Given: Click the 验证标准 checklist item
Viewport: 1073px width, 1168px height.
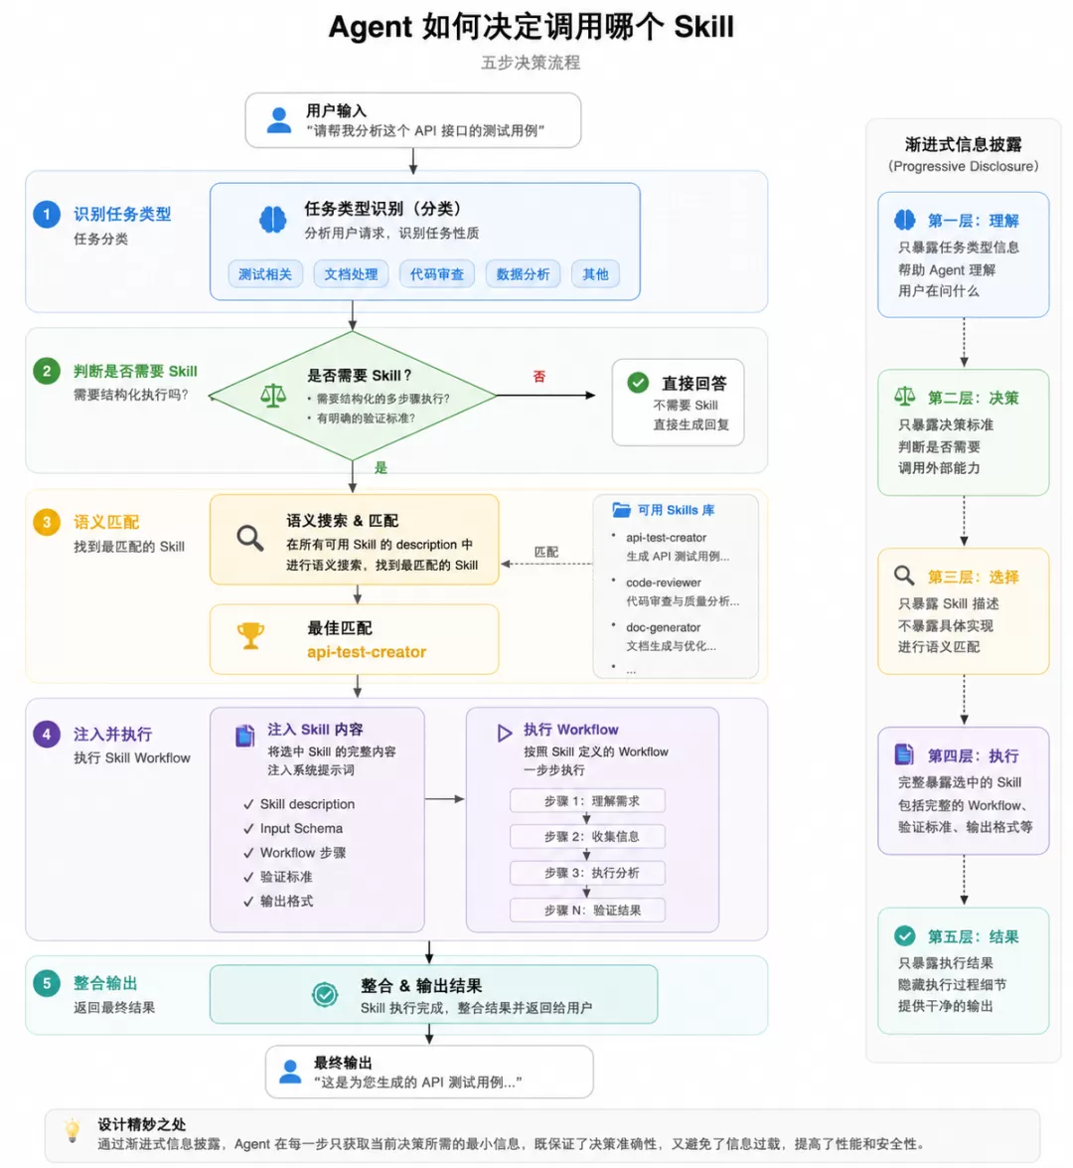Looking at the screenshot, I should pyautogui.click(x=278, y=877).
